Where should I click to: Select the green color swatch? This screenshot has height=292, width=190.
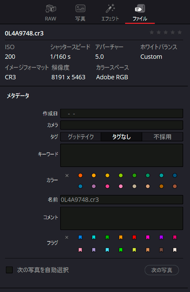click(x=134, y=175)
